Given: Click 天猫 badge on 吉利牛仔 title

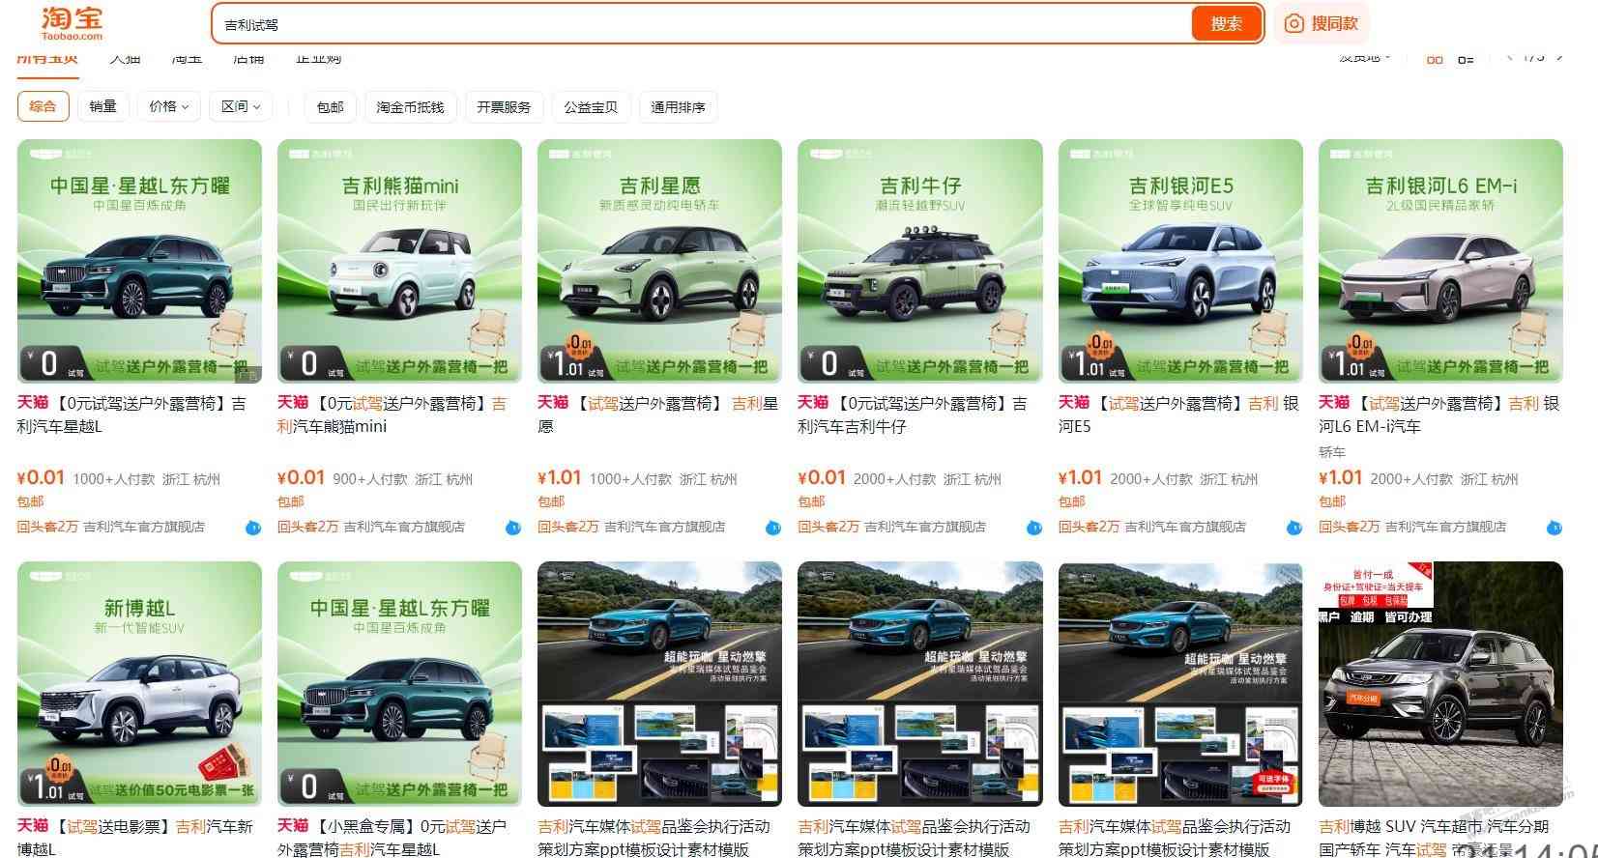Looking at the screenshot, I should pos(813,402).
